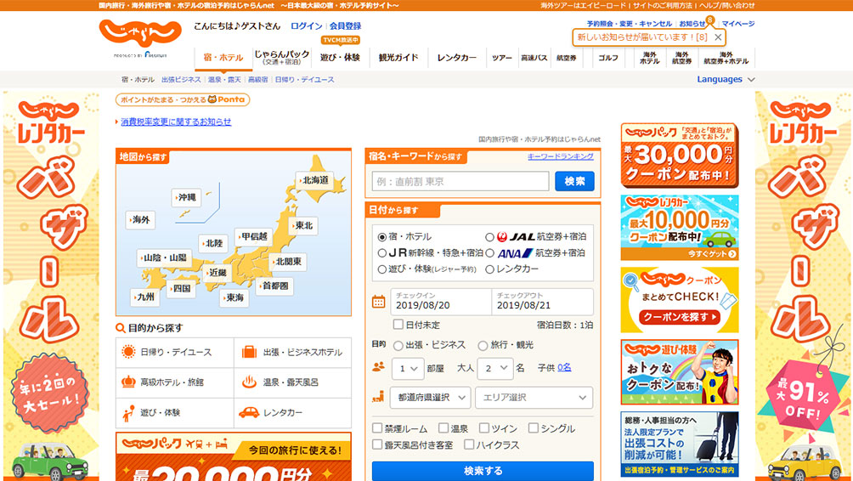Click the Jalan orange logo

click(140, 33)
